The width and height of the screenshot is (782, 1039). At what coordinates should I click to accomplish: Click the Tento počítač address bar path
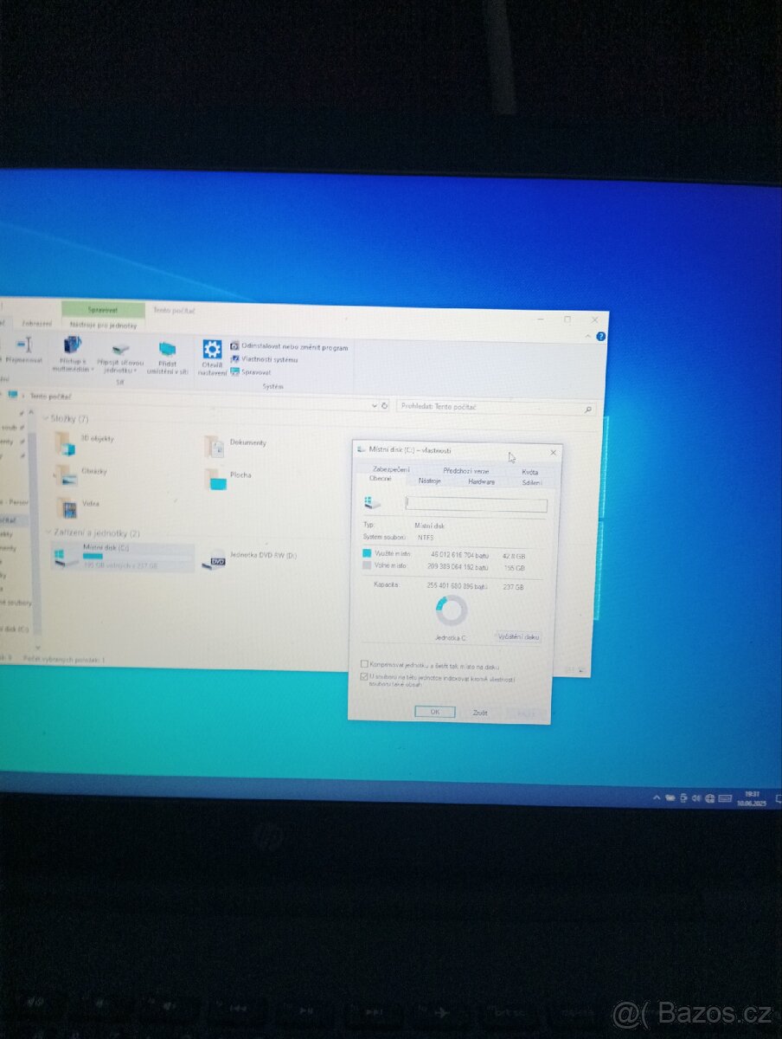pos(51,396)
